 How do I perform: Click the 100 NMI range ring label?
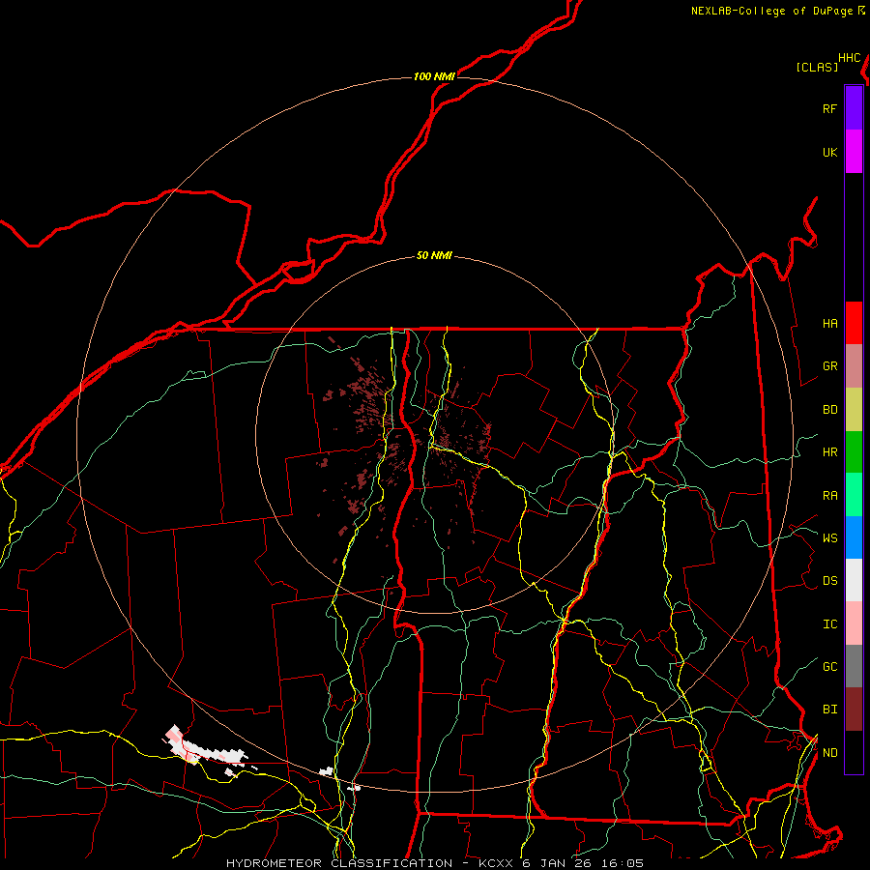click(x=434, y=76)
